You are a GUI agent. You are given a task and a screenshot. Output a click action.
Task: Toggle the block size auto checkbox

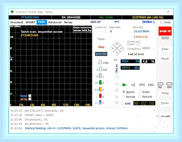click(x=138, y=44)
